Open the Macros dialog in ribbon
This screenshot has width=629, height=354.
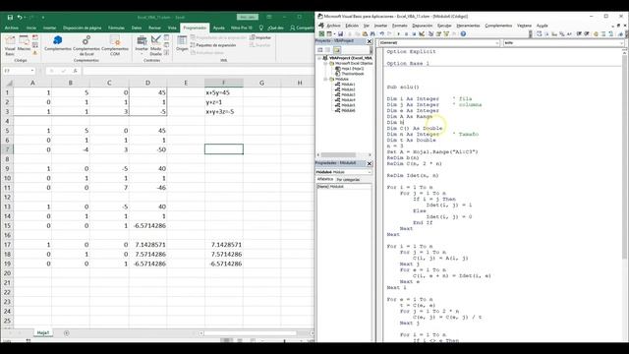(x=24, y=43)
